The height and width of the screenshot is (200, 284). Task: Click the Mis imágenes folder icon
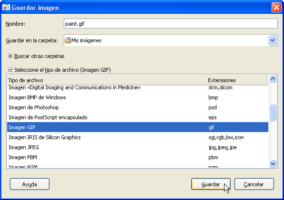[x=68, y=40]
